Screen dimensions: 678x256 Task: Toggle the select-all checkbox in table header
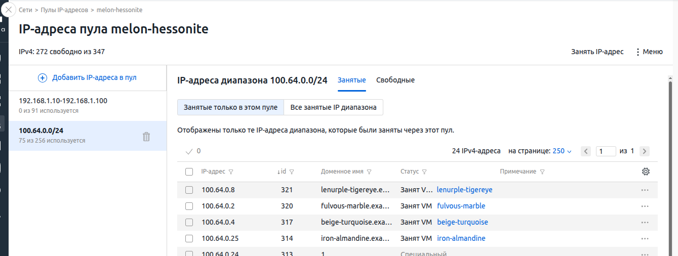click(x=189, y=172)
